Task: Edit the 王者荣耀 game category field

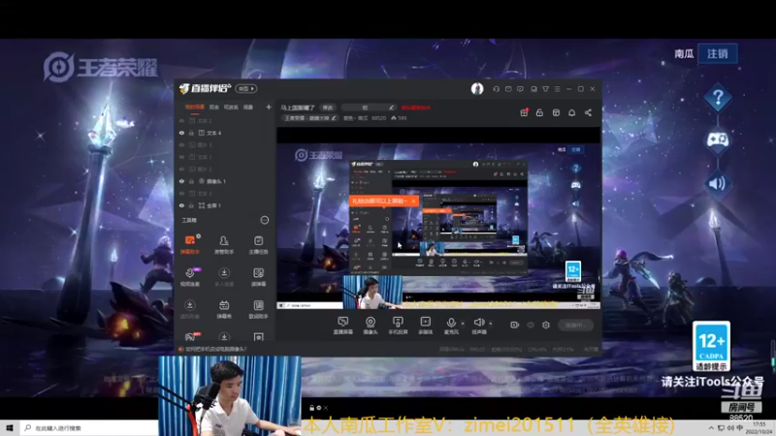Action: pos(309,118)
